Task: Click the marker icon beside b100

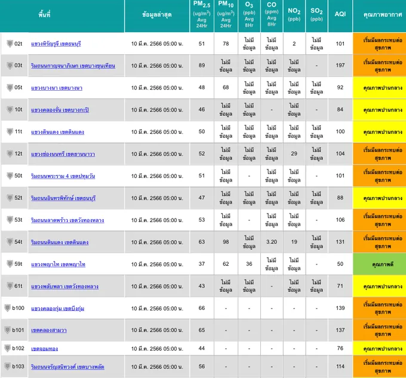Action: tap(8, 308)
